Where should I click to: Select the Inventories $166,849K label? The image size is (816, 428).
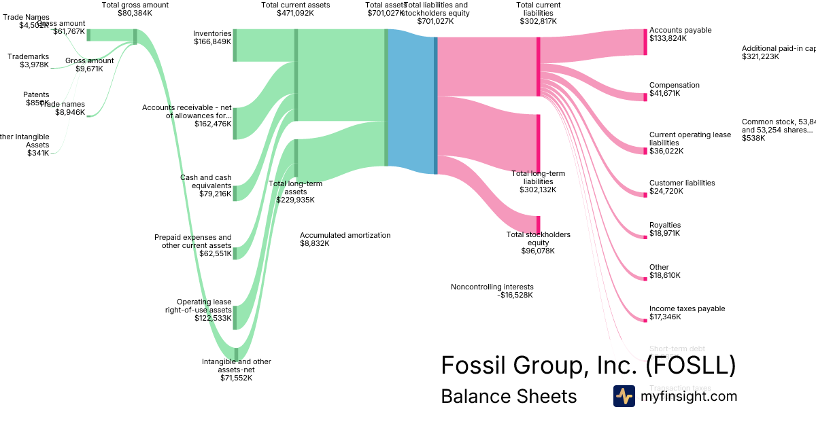click(x=212, y=37)
